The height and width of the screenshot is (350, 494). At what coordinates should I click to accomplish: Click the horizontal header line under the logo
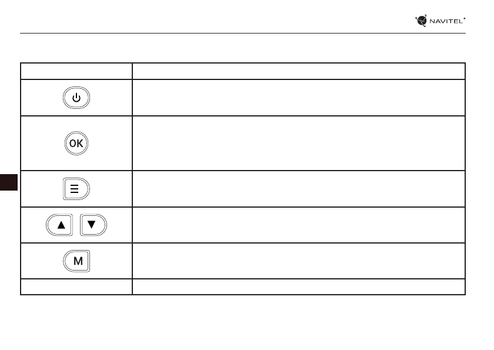tap(235, 34)
